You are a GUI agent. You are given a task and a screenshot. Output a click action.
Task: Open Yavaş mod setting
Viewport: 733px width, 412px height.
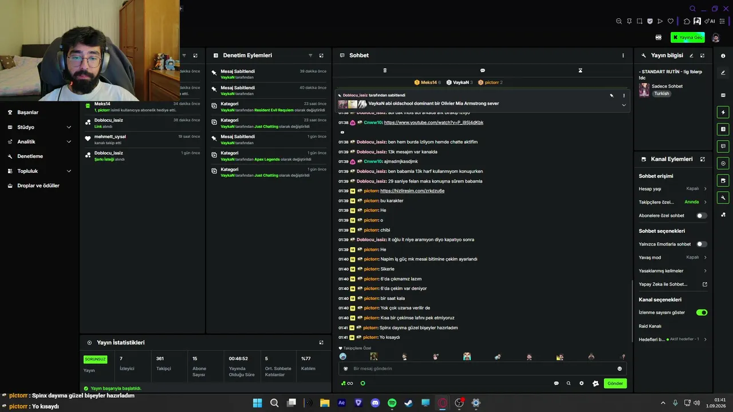coord(673,257)
